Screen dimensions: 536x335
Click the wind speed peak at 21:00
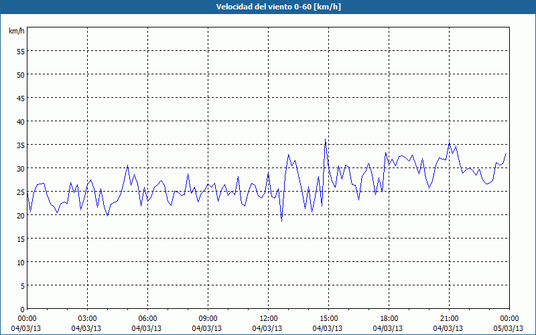[x=450, y=143]
